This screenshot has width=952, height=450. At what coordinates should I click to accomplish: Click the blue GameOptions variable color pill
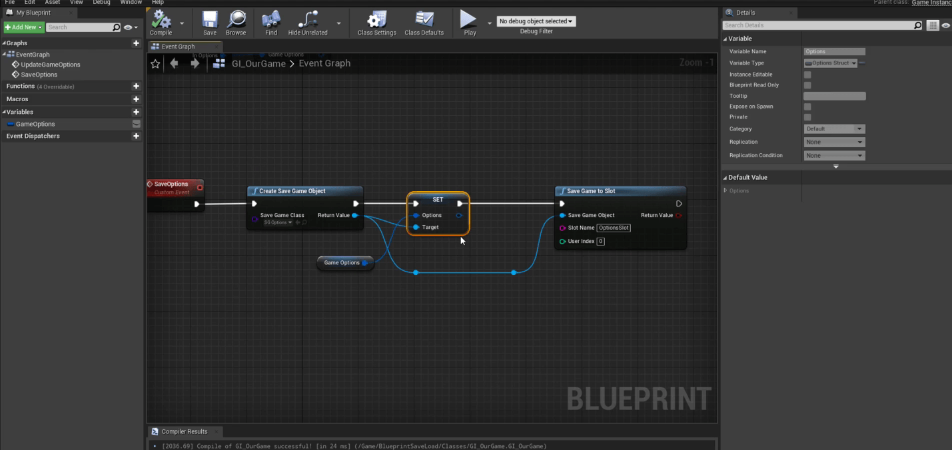tap(10, 124)
